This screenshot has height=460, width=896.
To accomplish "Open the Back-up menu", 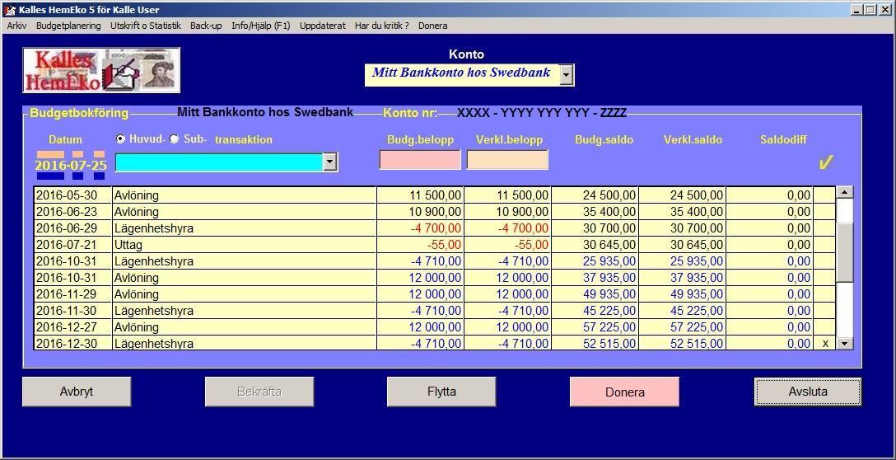I will pos(206,26).
